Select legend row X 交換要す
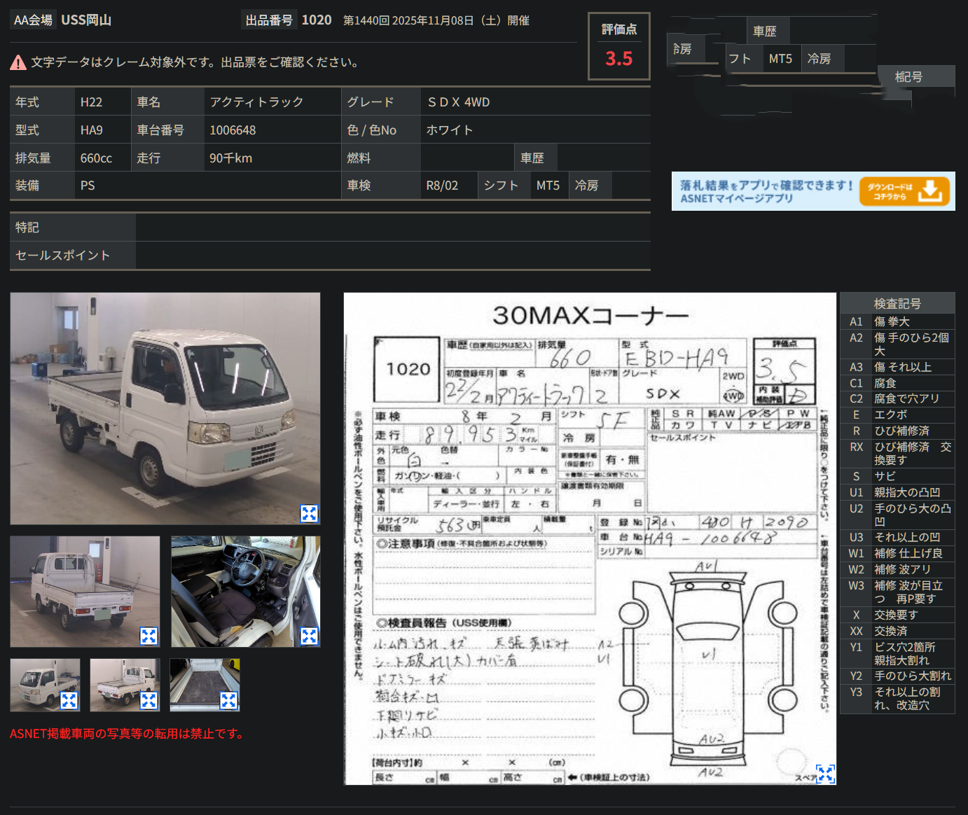Screen dimensions: 968x815 (x=897, y=615)
